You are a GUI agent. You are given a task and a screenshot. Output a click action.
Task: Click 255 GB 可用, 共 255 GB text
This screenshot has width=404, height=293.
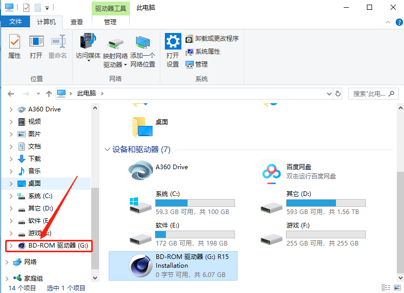pyautogui.click(x=323, y=243)
